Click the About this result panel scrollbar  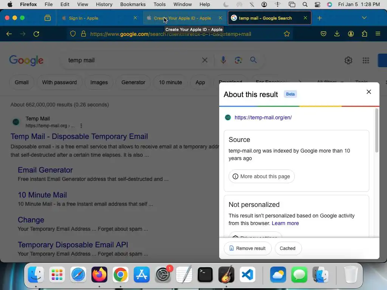click(377, 131)
